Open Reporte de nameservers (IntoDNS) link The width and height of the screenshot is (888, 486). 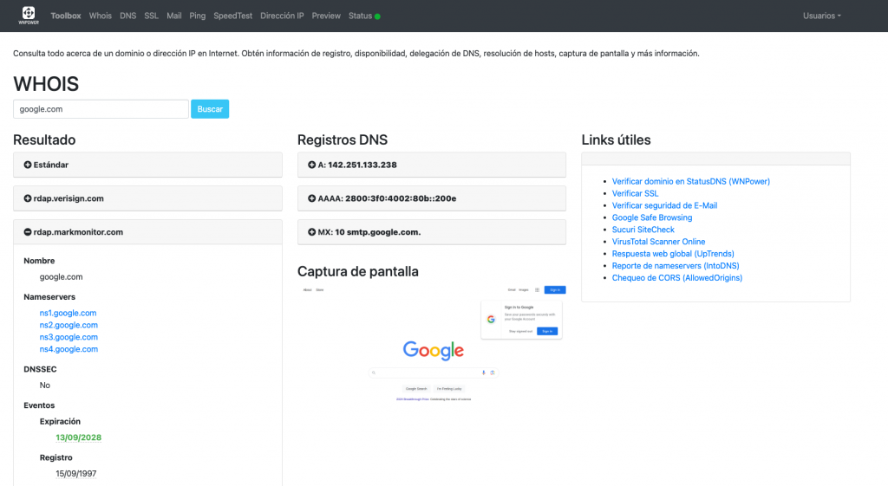point(676,265)
